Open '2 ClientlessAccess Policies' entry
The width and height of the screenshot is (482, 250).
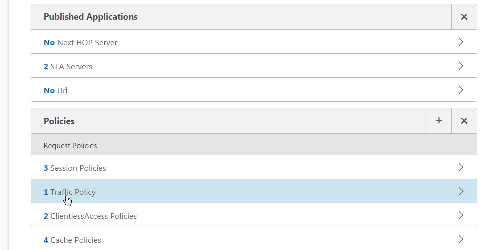tap(90, 216)
